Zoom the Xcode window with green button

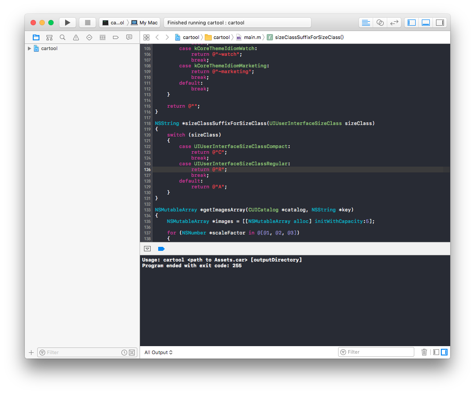(51, 23)
